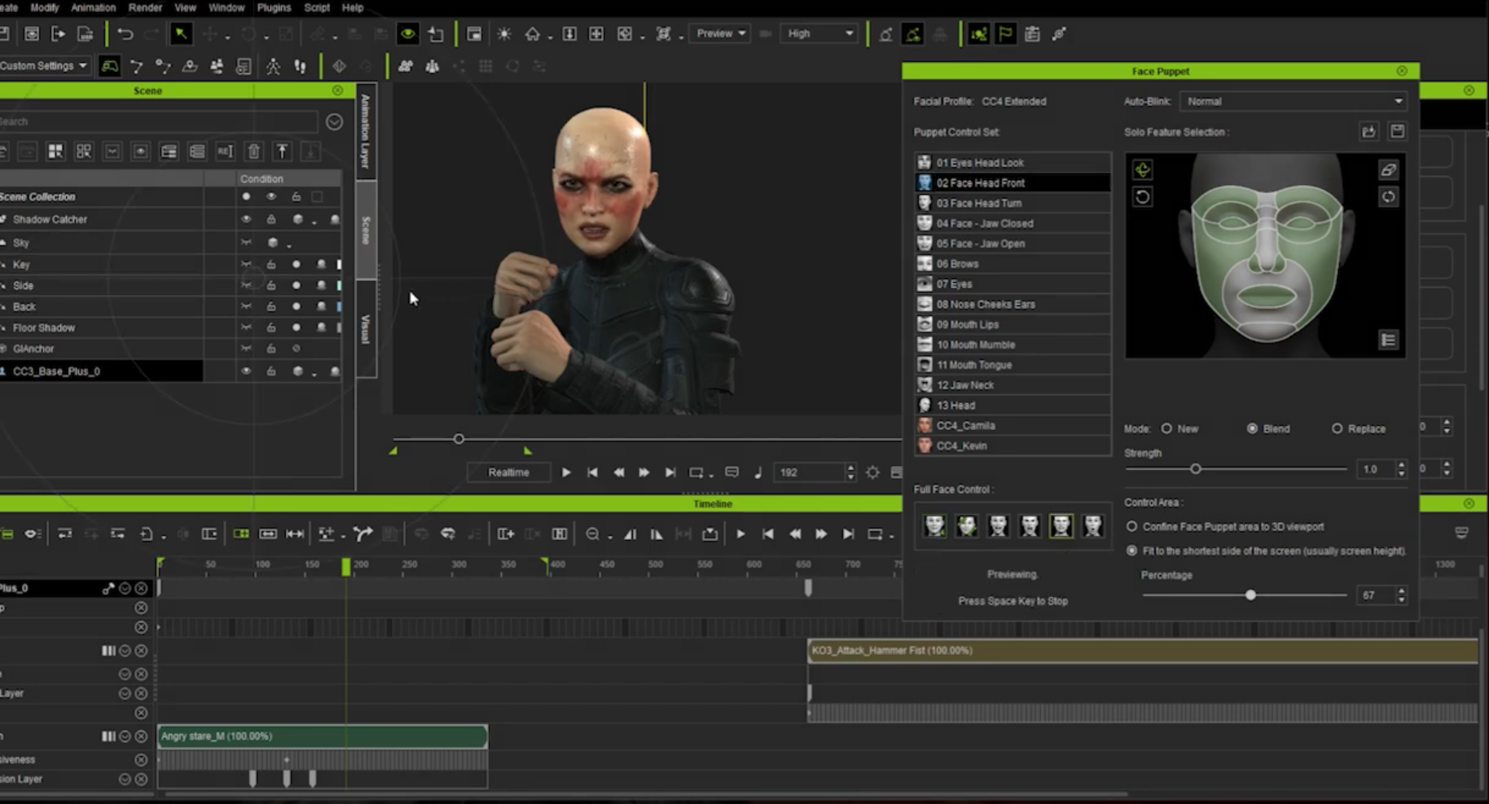This screenshot has height=804, width=1489.
Task: Open the Render menu
Action: (145, 7)
